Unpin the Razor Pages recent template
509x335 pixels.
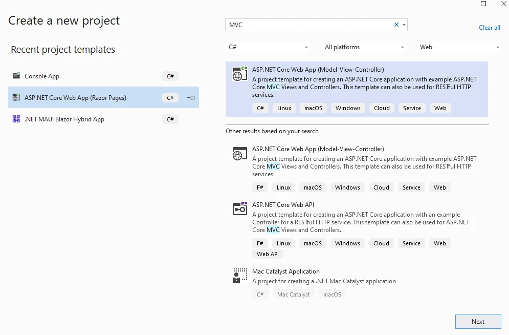[191, 97]
